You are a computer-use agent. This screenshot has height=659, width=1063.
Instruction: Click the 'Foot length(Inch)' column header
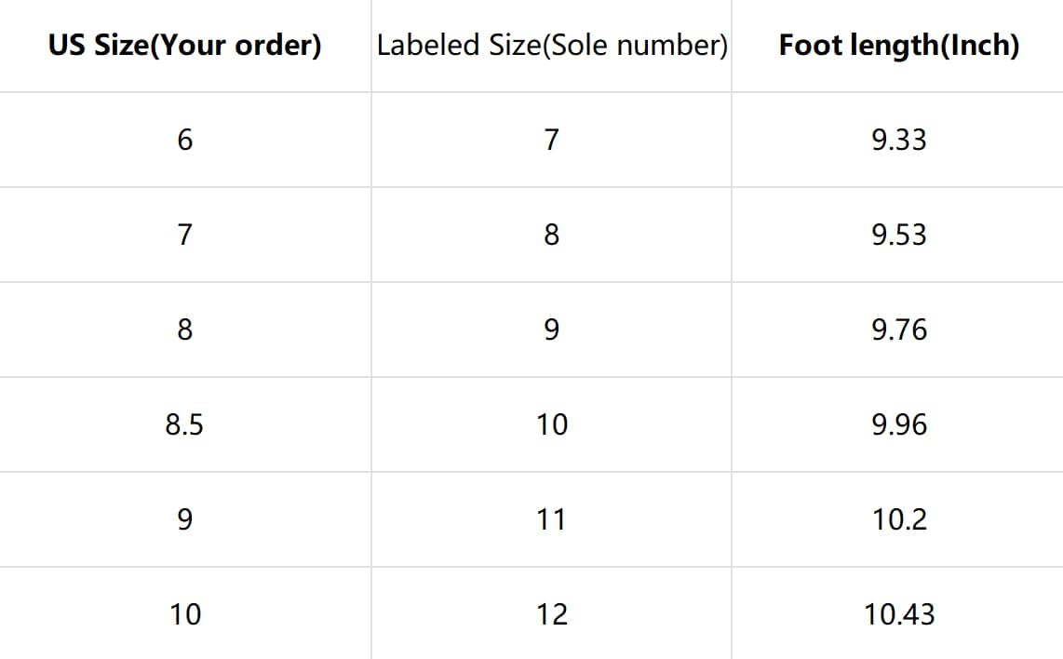tap(898, 46)
